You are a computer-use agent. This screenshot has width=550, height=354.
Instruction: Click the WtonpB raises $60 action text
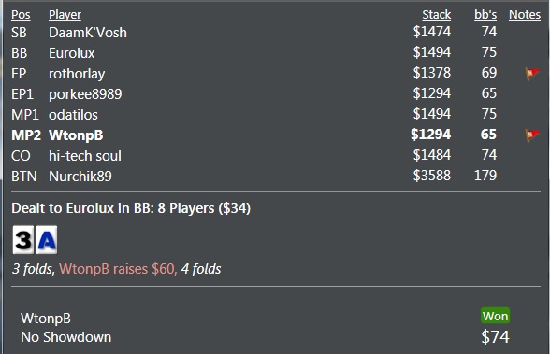tap(117, 269)
